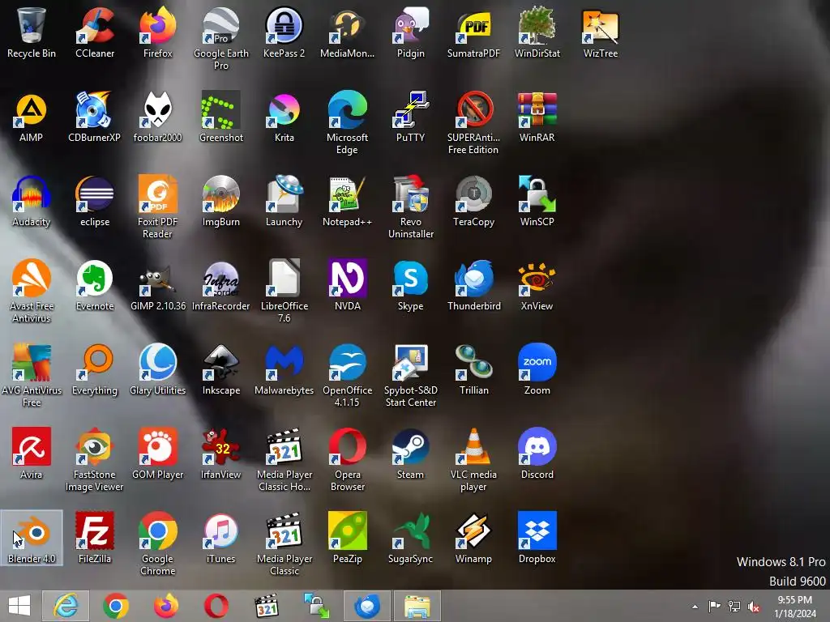The image size is (830, 622).
Task: Select the Greenshot icon
Action: 220,117
